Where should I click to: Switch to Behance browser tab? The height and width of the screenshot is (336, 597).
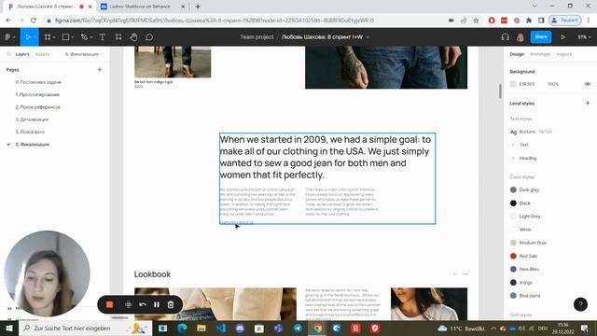click(143, 7)
